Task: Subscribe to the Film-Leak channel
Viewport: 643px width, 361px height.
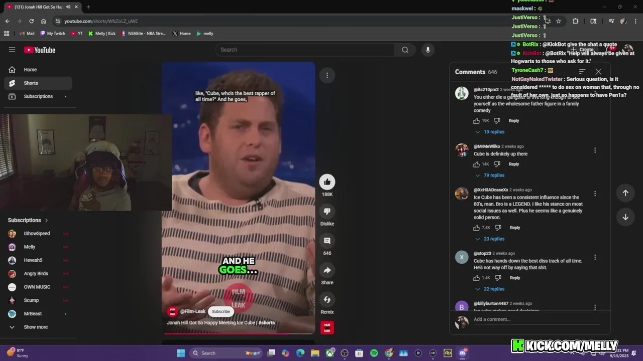Action: pos(221,311)
